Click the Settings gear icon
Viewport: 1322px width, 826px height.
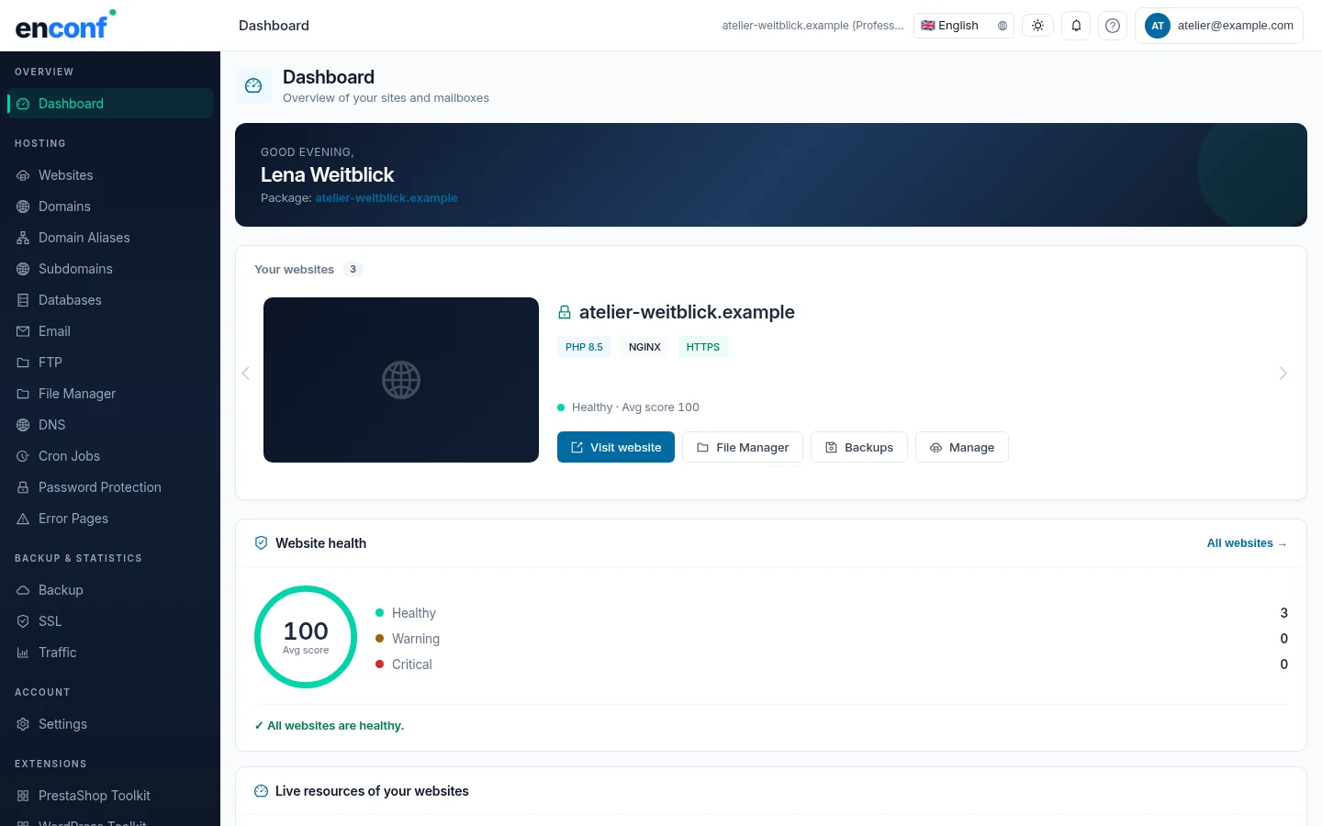[x=23, y=724]
